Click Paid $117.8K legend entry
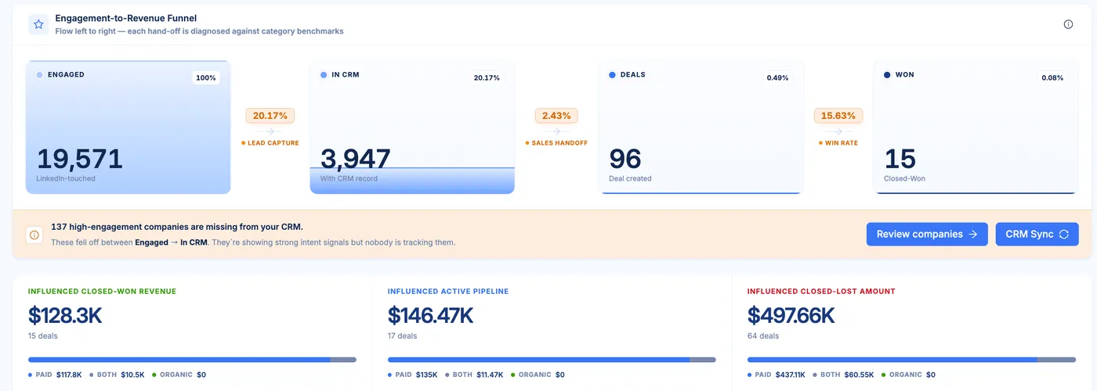The image size is (1097, 391). (55, 375)
